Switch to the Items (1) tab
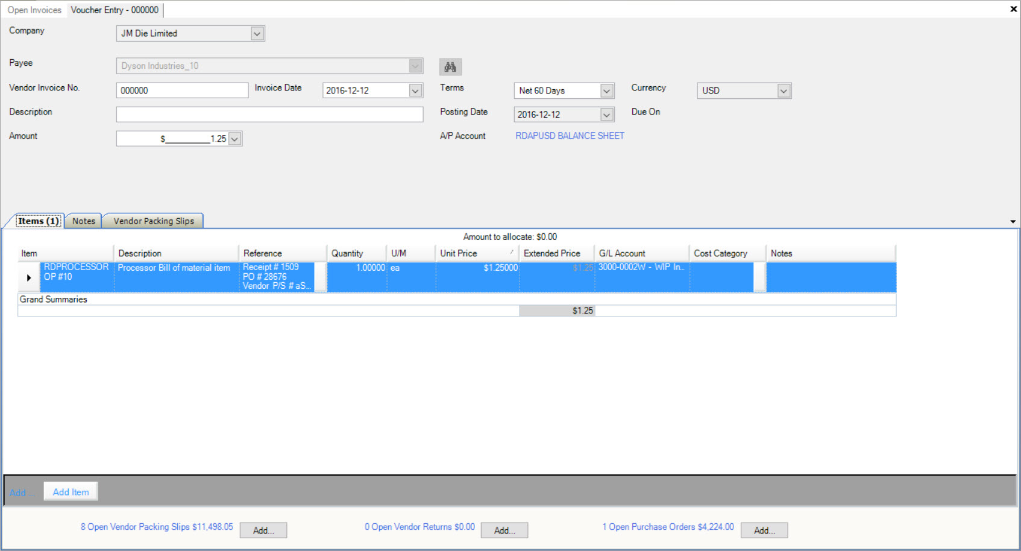 pyautogui.click(x=39, y=221)
